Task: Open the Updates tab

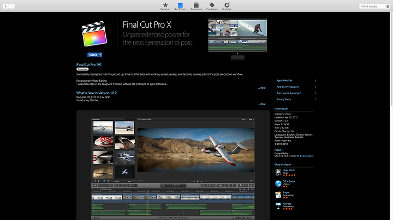Action: click(227, 6)
